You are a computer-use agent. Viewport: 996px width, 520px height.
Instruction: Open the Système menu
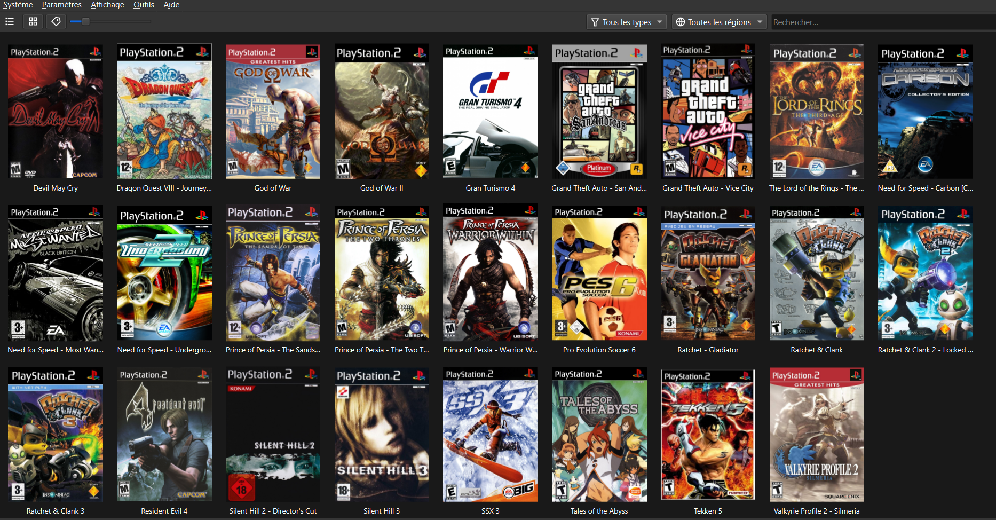(x=18, y=5)
